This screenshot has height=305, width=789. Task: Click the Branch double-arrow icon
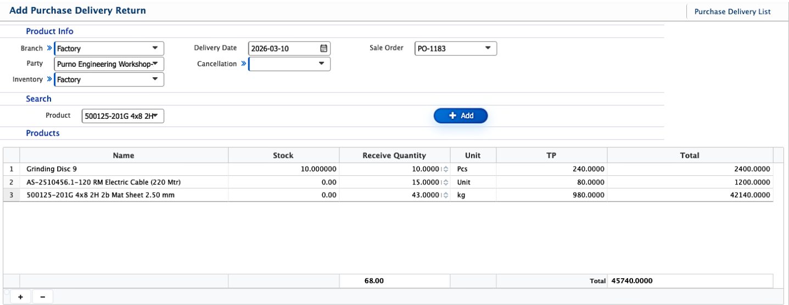[x=49, y=48]
